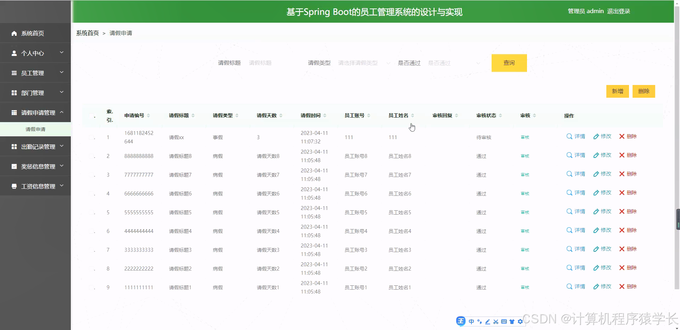Click the yellow 查询 search button

509,63
